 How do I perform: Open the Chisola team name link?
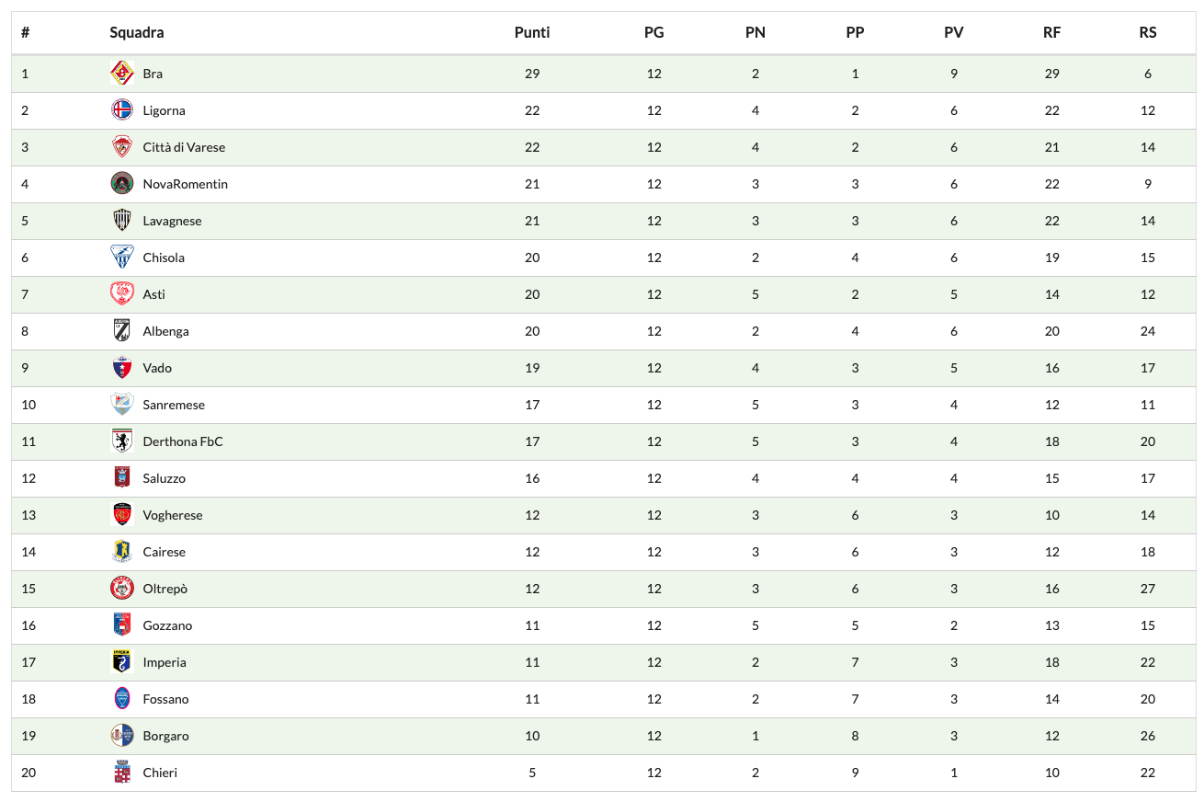point(164,258)
